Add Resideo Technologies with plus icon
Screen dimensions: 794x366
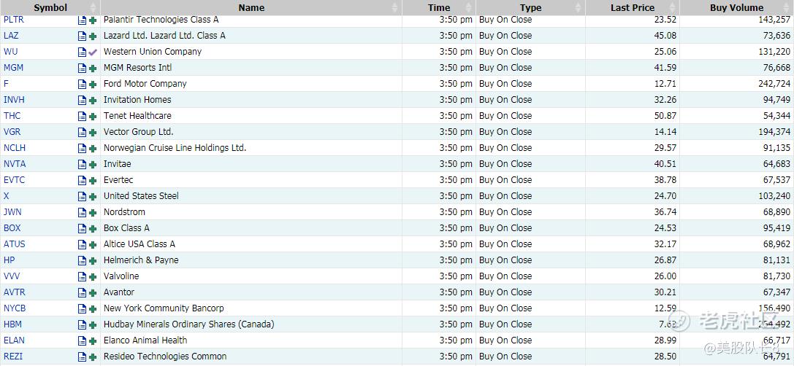click(93, 357)
